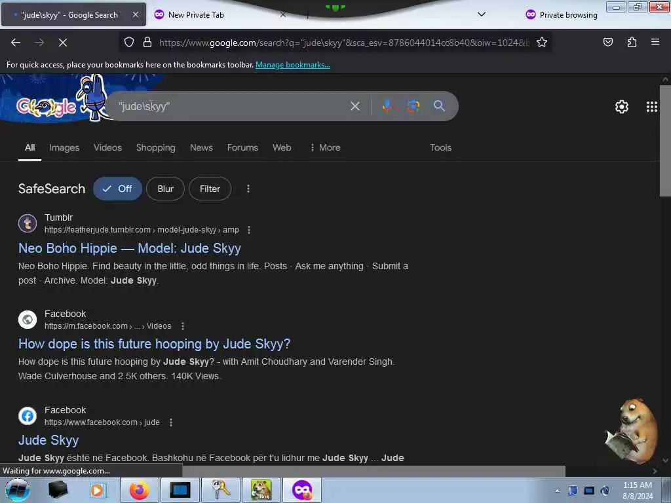Click the address bar URL
The height and width of the screenshot is (503, 671).
(344, 43)
